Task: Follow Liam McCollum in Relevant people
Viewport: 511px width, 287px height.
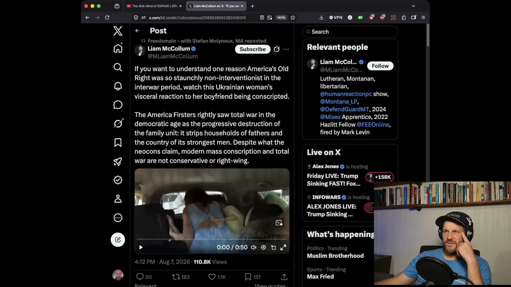Action: click(380, 66)
